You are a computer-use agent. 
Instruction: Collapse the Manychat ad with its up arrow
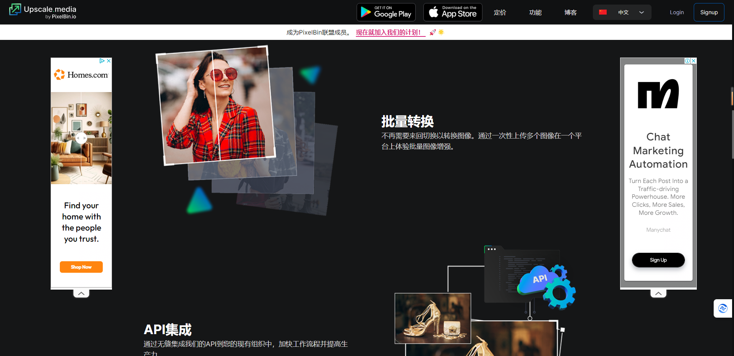point(658,293)
